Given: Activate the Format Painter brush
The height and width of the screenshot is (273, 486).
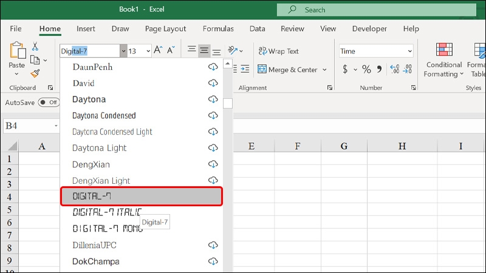Looking at the screenshot, I should coord(35,73).
